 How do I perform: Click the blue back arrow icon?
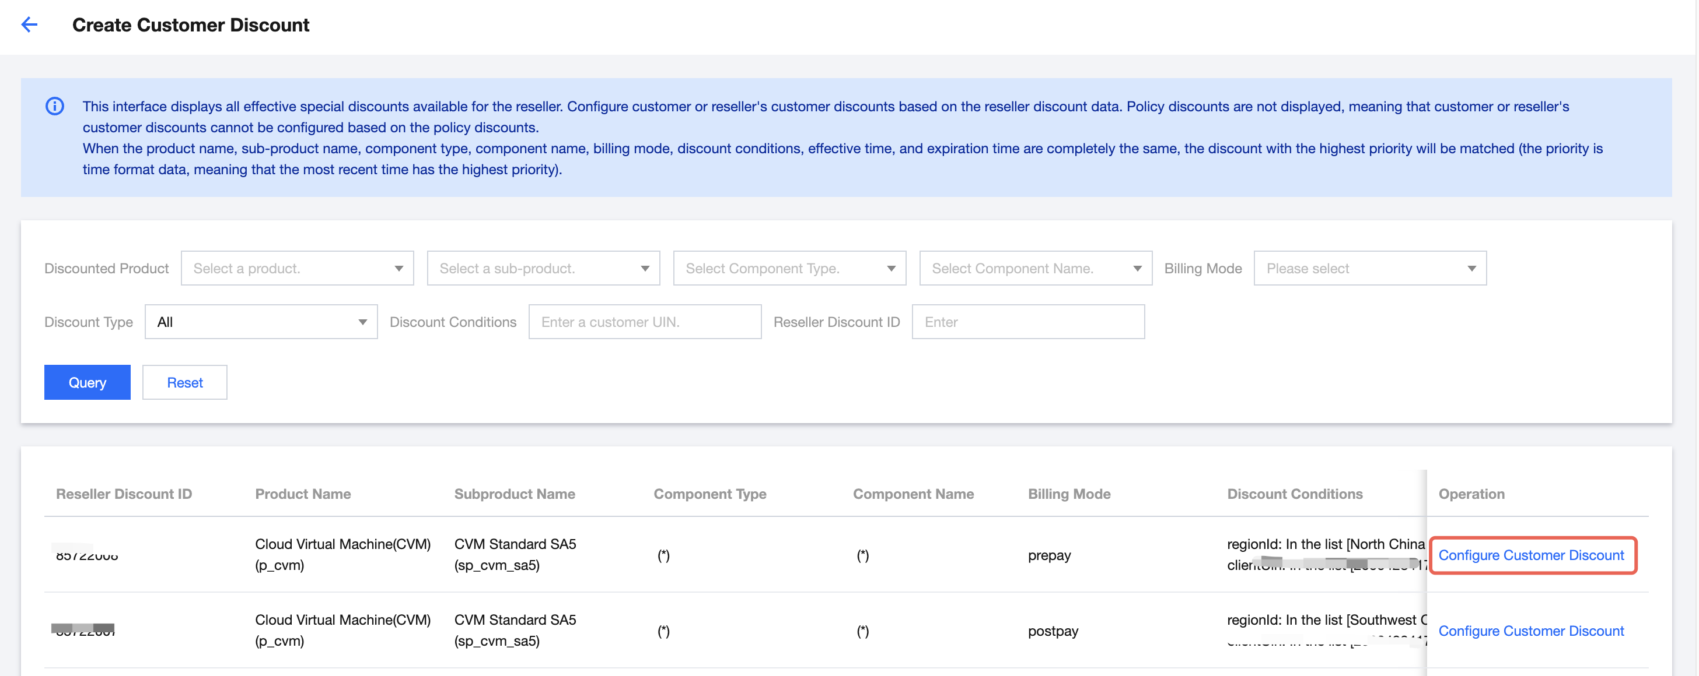[29, 25]
